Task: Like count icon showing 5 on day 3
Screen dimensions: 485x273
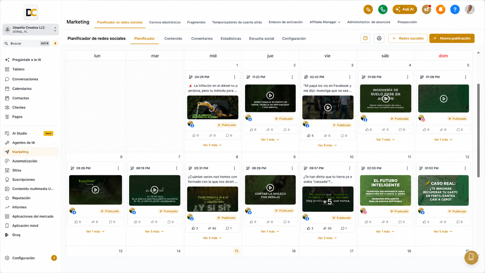Action: click(309, 135)
